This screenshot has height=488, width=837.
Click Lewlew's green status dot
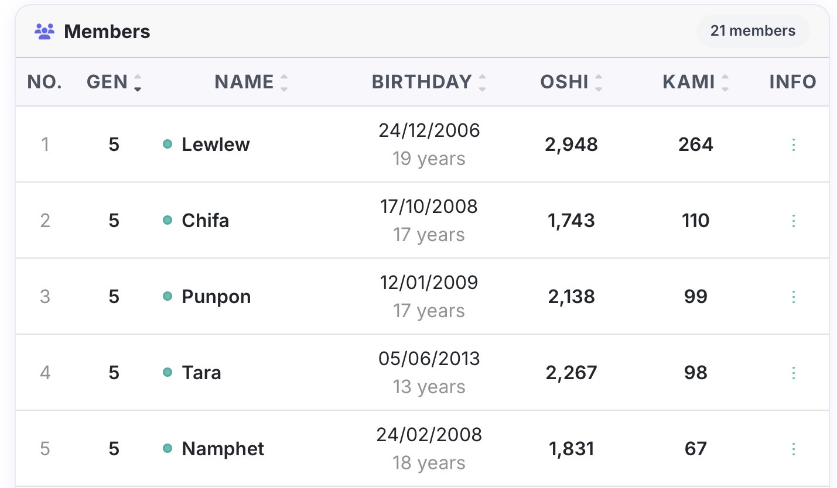168,144
